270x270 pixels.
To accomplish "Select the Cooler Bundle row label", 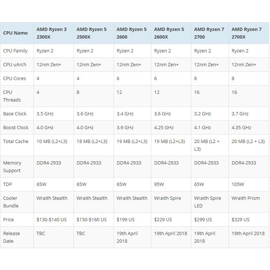I will click(x=11, y=202).
